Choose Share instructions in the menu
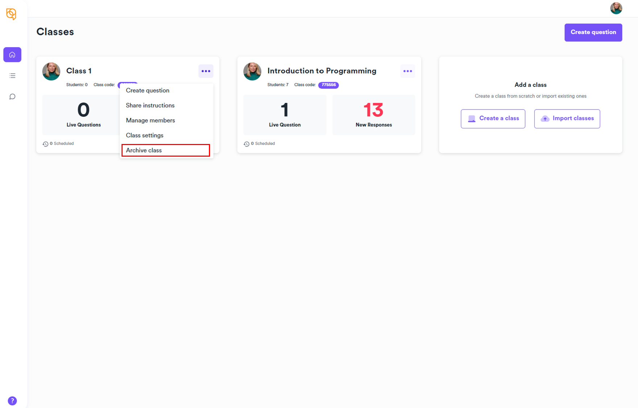Viewport: 638px width, 408px height. [x=150, y=105]
